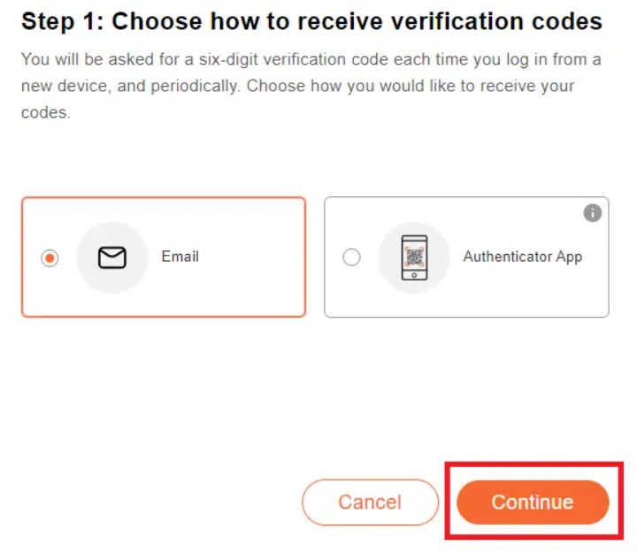The image size is (637, 553).
Task: Click the word "Cancel" on the outlined button
Action: tap(370, 503)
